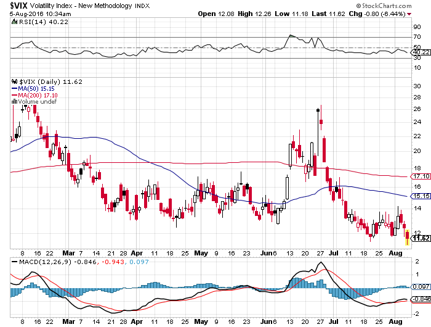Click the candlestick icon before $VIX (Daily)
This screenshot has height=327, width=431.
tap(14, 81)
